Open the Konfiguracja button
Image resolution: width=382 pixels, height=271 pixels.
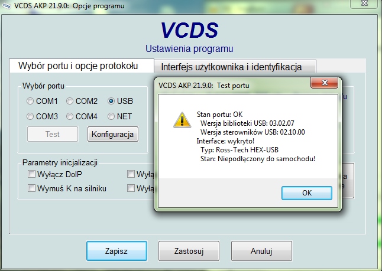(x=113, y=134)
